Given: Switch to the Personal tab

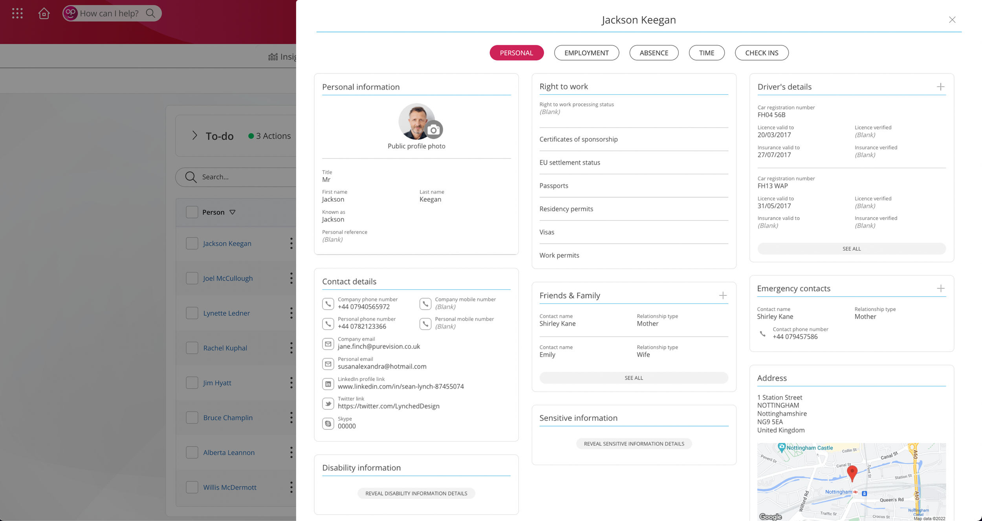Looking at the screenshot, I should (517, 53).
